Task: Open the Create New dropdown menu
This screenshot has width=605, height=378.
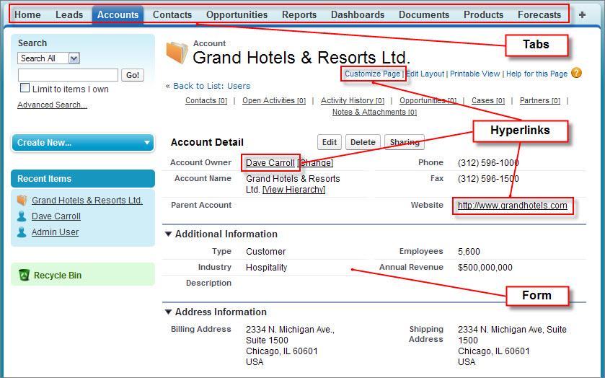Action: pyautogui.click(x=83, y=143)
